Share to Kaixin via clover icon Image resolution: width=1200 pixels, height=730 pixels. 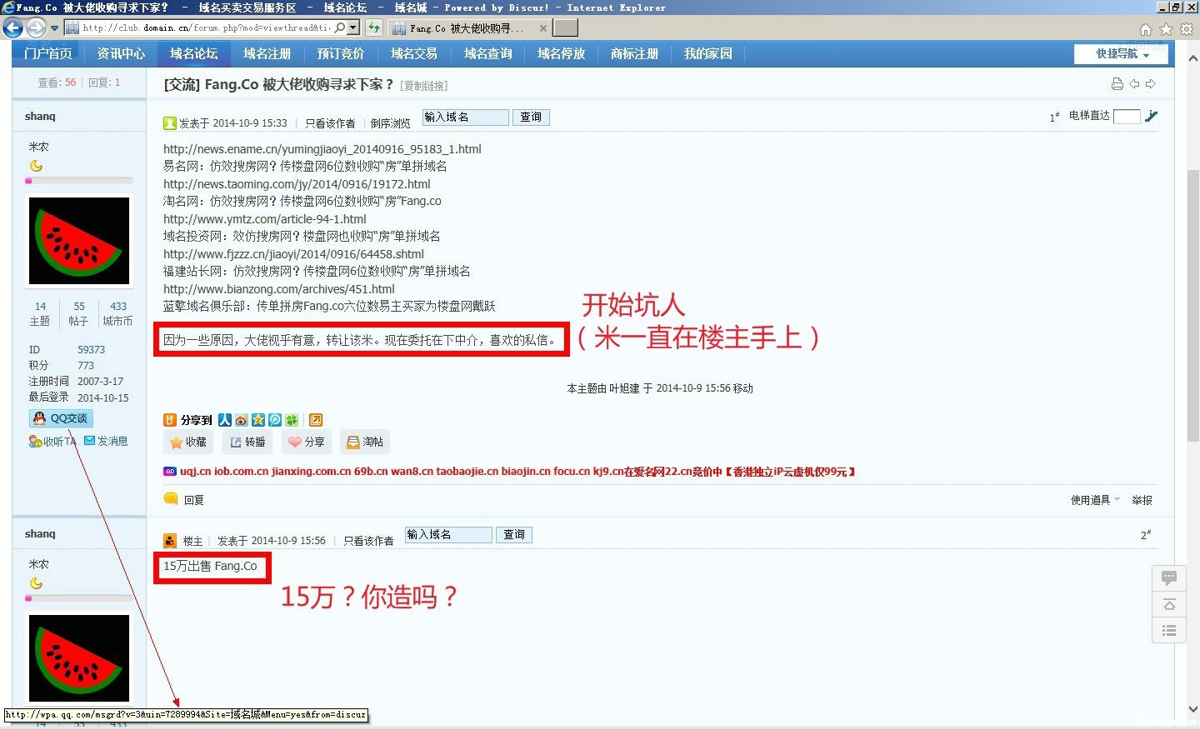tap(291, 420)
